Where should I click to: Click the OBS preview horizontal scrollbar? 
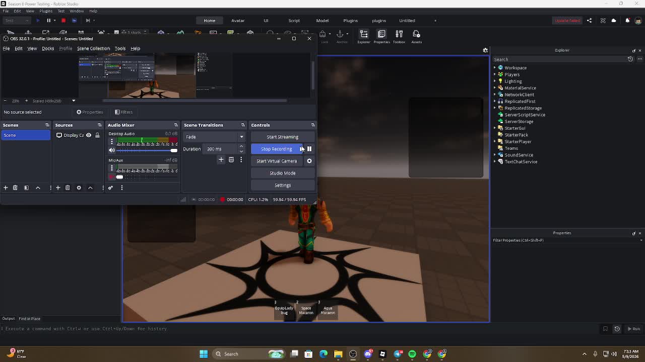click(x=195, y=101)
